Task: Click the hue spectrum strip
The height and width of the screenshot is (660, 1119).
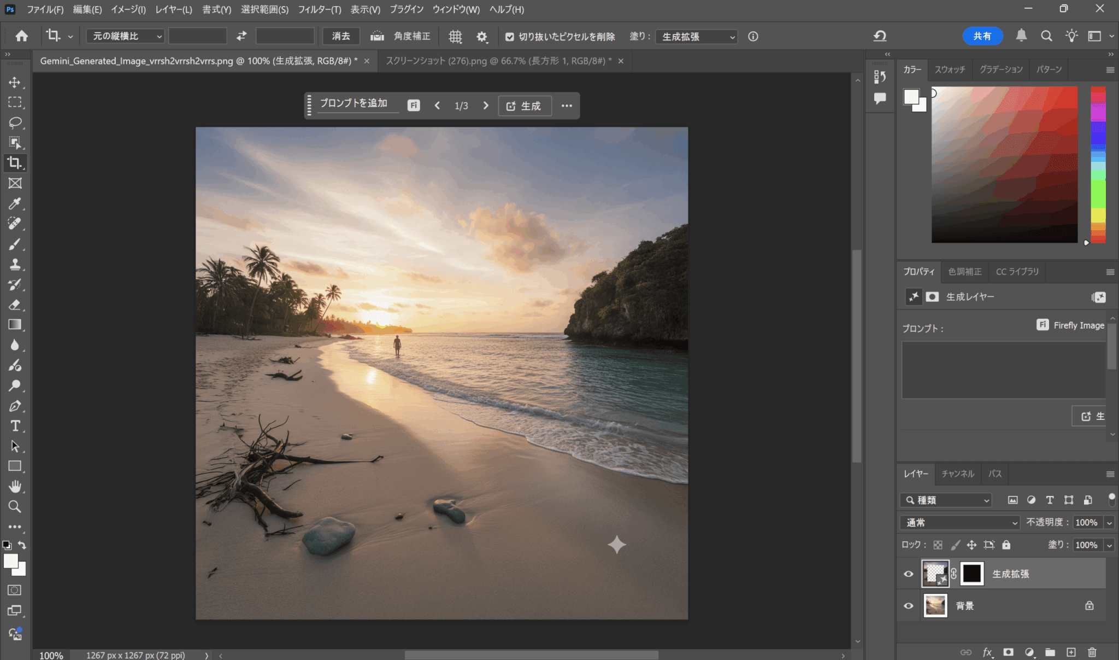Action: (1098, 164)
